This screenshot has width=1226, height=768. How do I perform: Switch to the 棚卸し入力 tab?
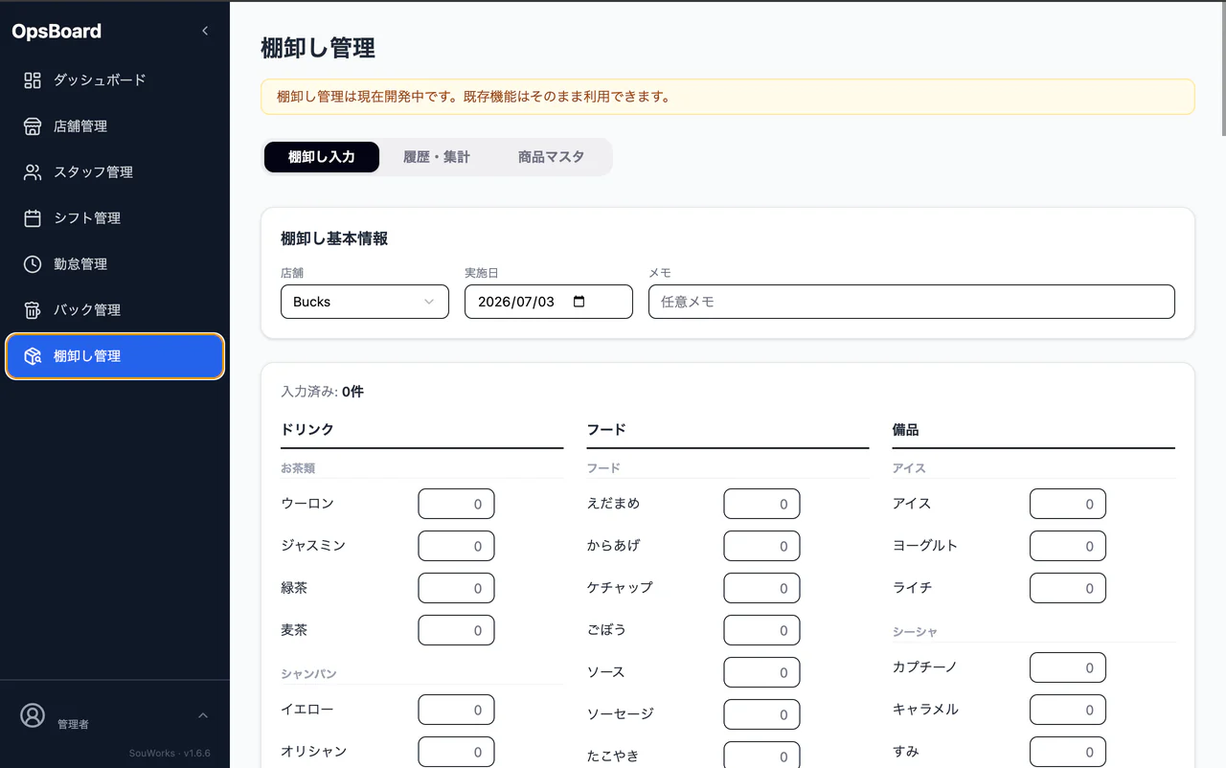(322, 157)
